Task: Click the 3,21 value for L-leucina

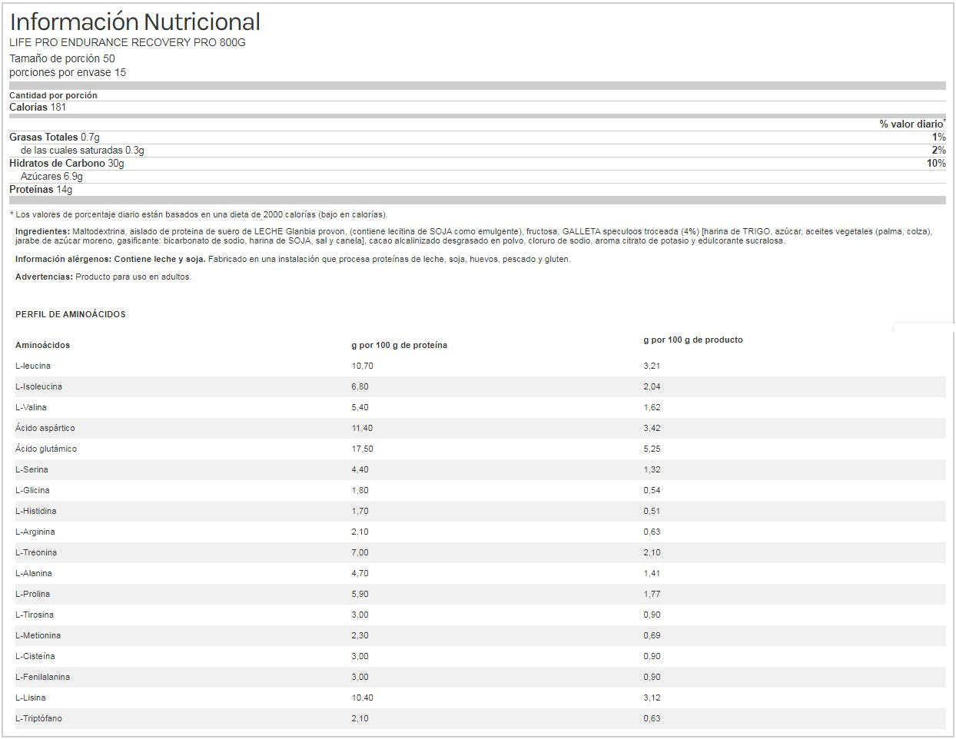Action: point(652,366)
